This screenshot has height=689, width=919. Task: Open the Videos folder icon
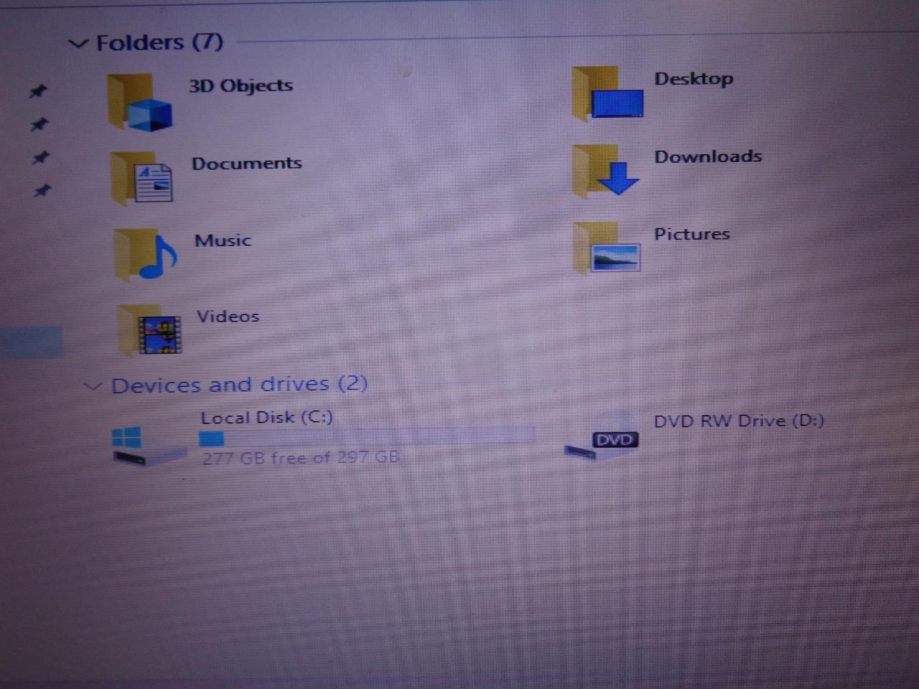pos(149,330)
